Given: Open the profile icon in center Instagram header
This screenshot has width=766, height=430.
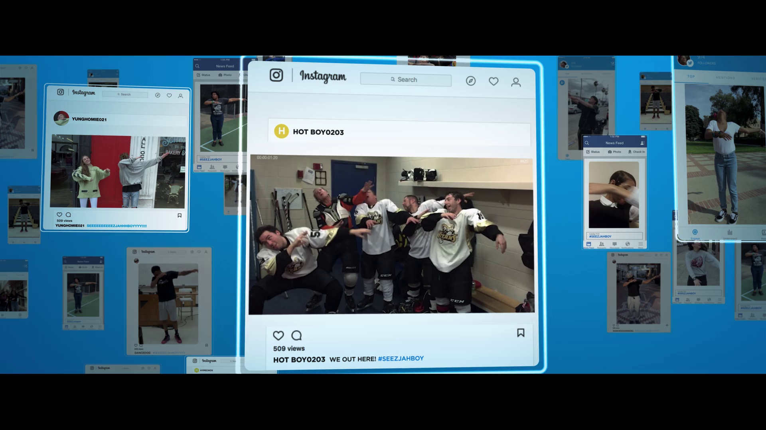Looking at the screenshot, I should pos(516,82).
